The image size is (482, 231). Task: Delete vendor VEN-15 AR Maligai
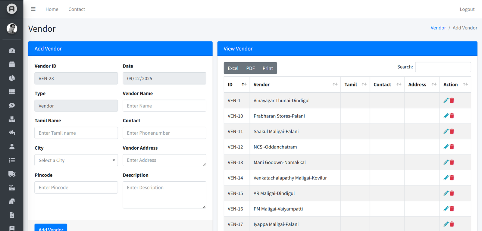[x=452, y=193]
